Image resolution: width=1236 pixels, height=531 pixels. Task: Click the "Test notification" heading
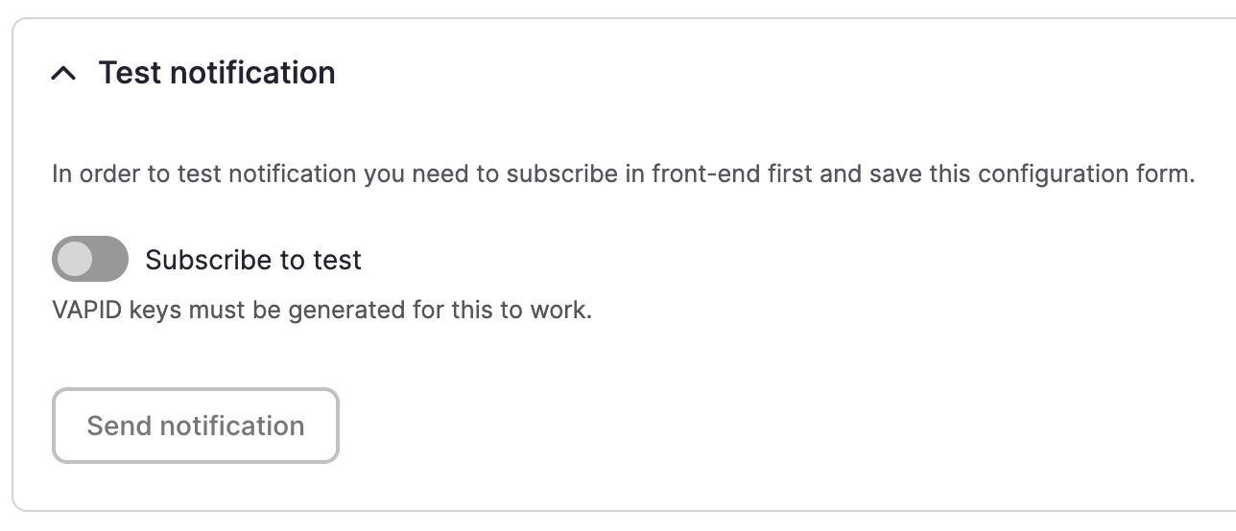(x=217, y=73)
